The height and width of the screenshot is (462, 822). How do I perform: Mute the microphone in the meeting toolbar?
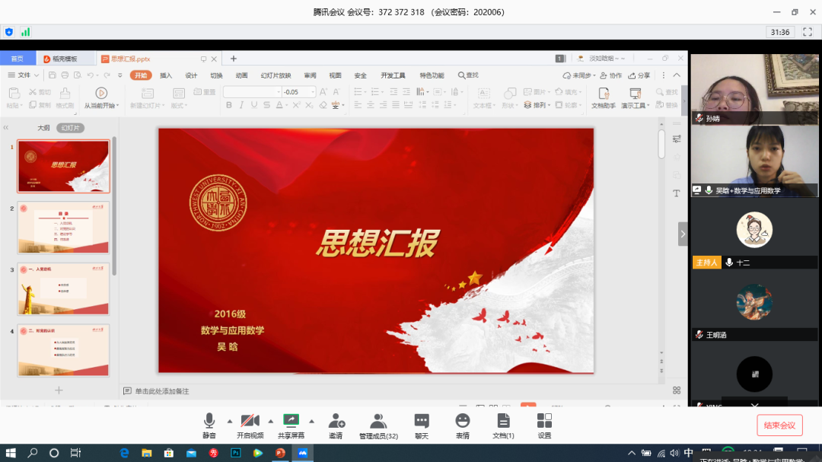coord(209,421)
